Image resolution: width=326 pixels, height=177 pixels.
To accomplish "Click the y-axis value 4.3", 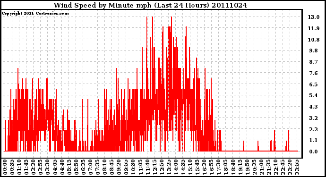I will (x=314, y=107).
